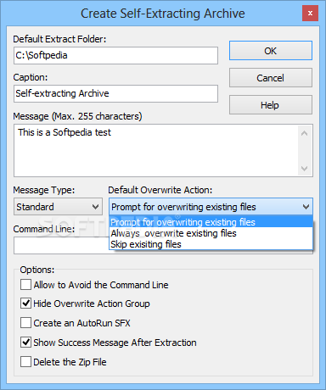Click the Default Extract Folder field
The image size is (326, 390).
115,55
